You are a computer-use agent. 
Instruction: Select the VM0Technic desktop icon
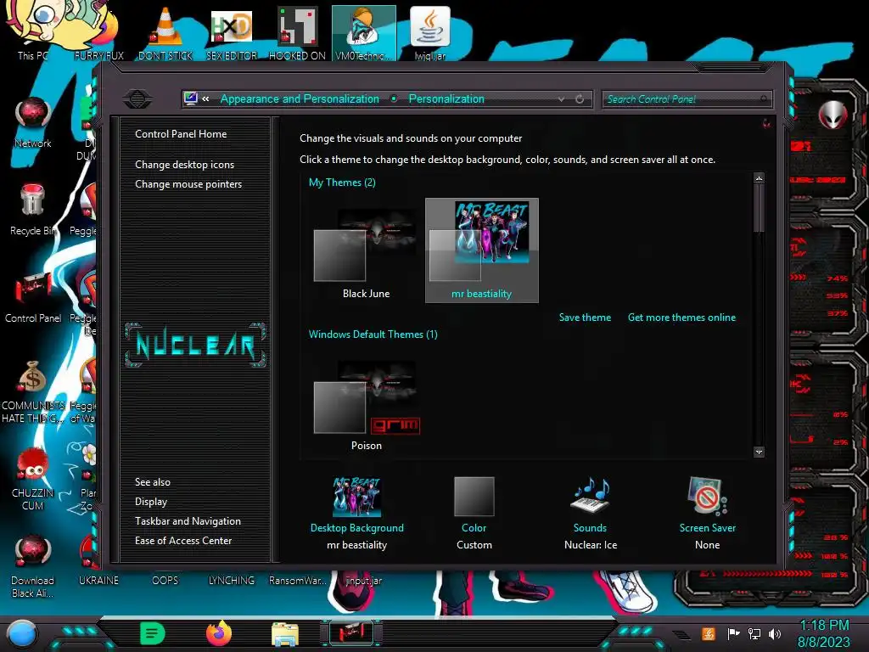[363, 33]
